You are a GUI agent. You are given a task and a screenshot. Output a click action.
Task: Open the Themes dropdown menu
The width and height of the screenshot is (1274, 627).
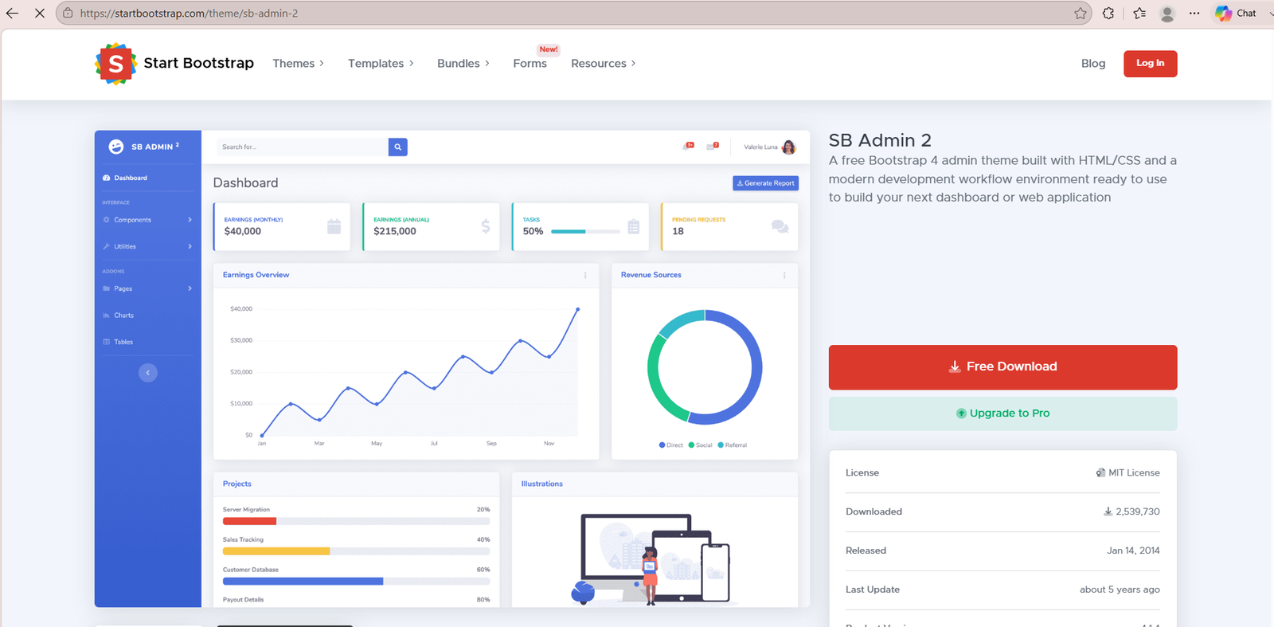pyautogui.click(x=299, y=64)
